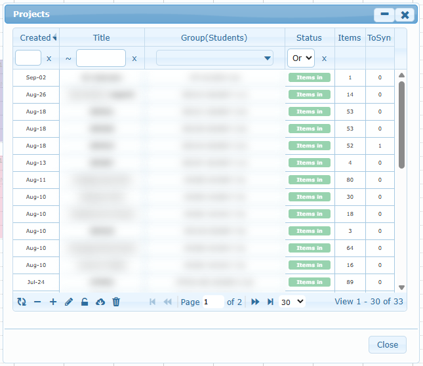Click Items value 14 cell
The width and height of the screenshot is (423, 366).
point(350,94)
